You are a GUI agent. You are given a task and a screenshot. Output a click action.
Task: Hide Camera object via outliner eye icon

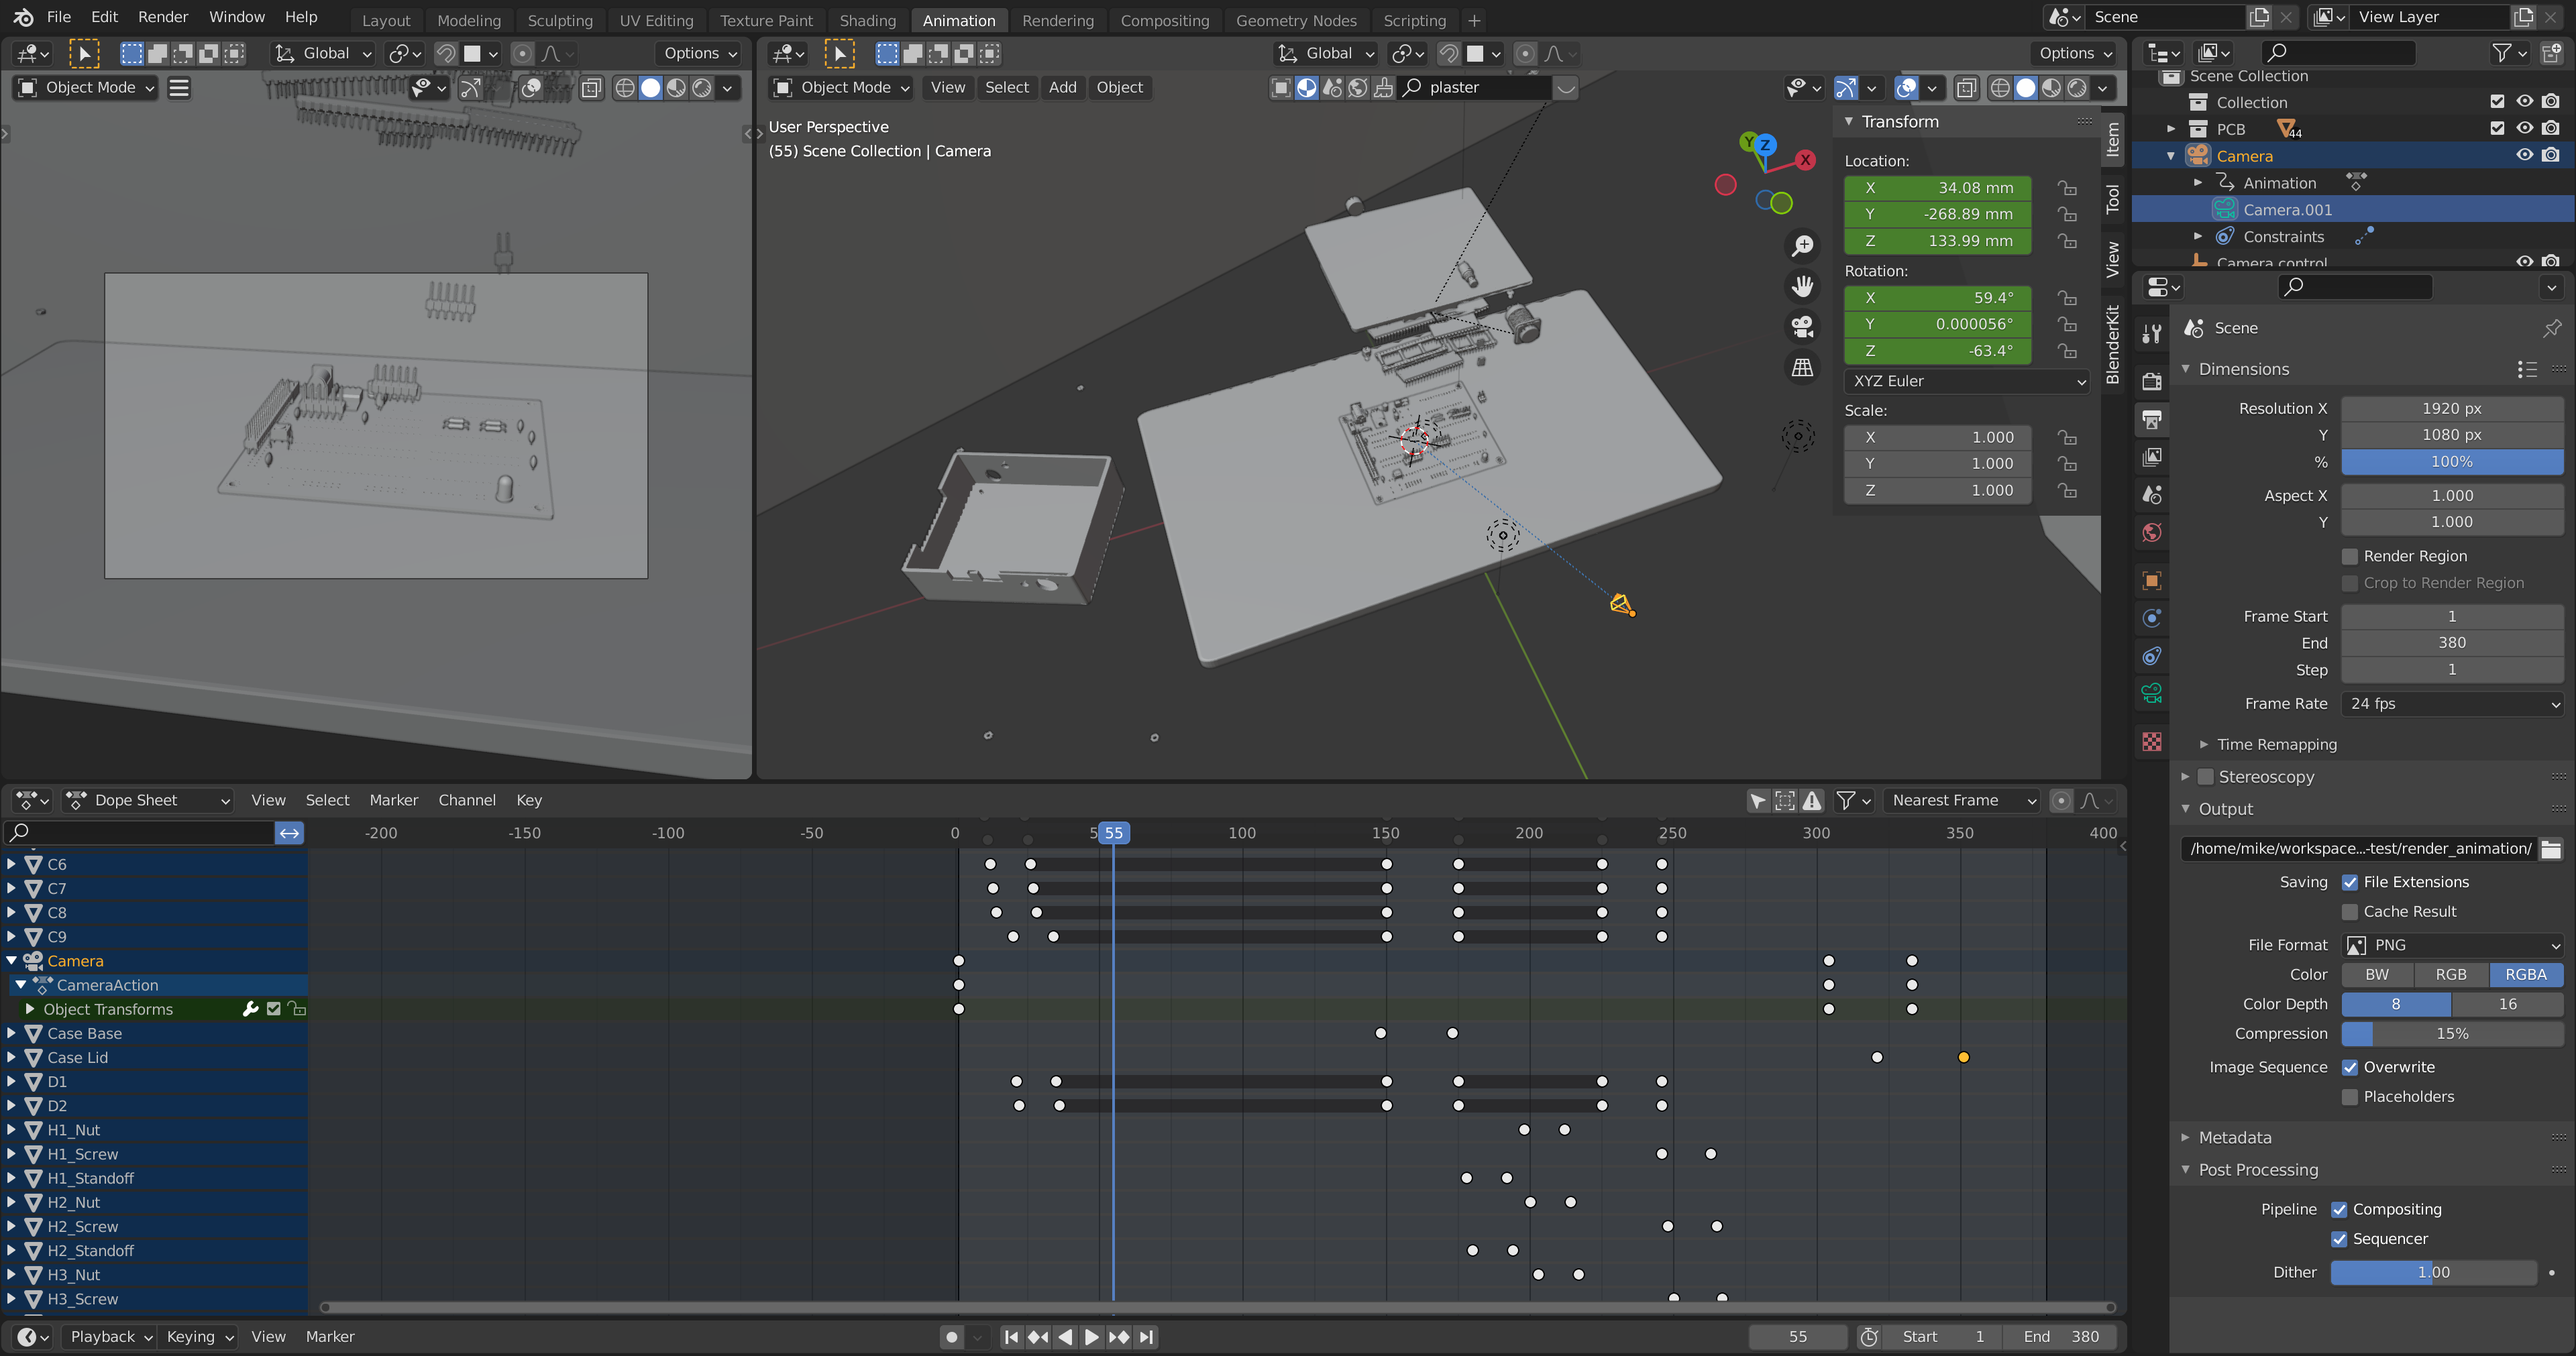tap(2524, 155)
